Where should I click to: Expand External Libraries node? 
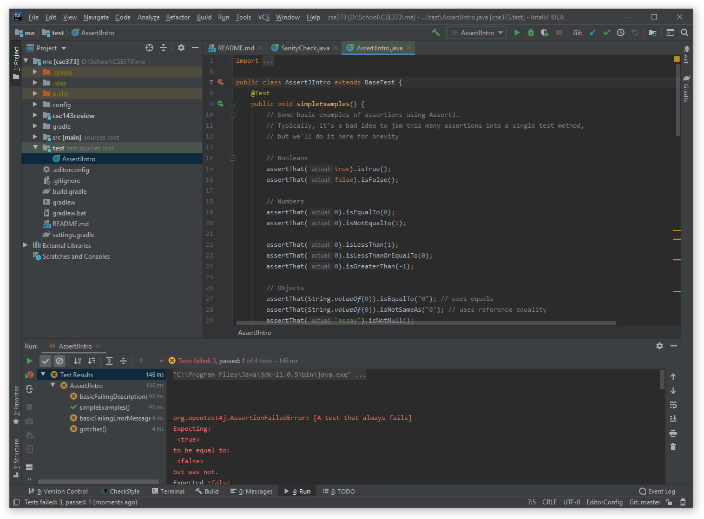coord(25,245)
